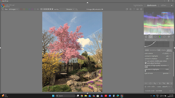
Task: Toggle the yellow color label filter
Action: 24,9
